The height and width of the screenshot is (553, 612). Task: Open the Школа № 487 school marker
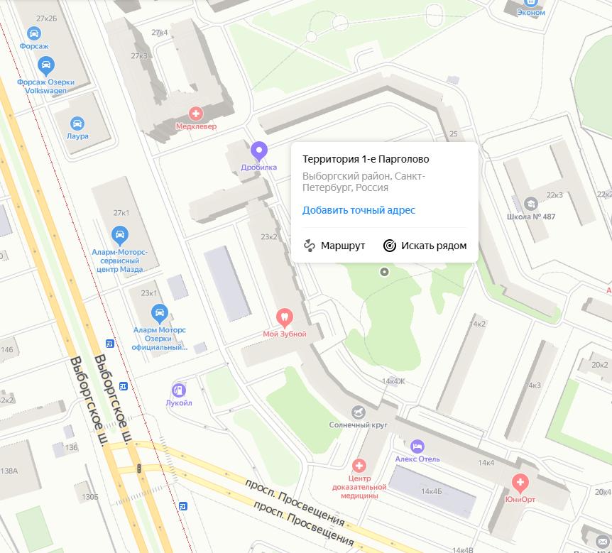(x=531, y=204)
